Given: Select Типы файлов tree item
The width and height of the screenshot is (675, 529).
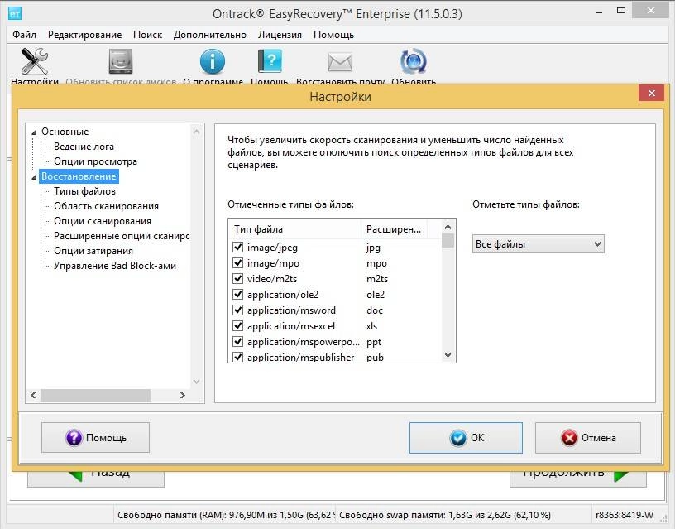Looking at the screenshot, I should pos(85,191).
